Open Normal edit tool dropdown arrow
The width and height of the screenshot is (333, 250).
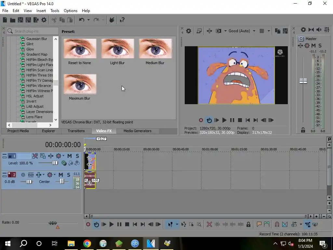click(177, 225)
